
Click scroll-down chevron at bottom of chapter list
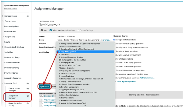click(85, 105)
